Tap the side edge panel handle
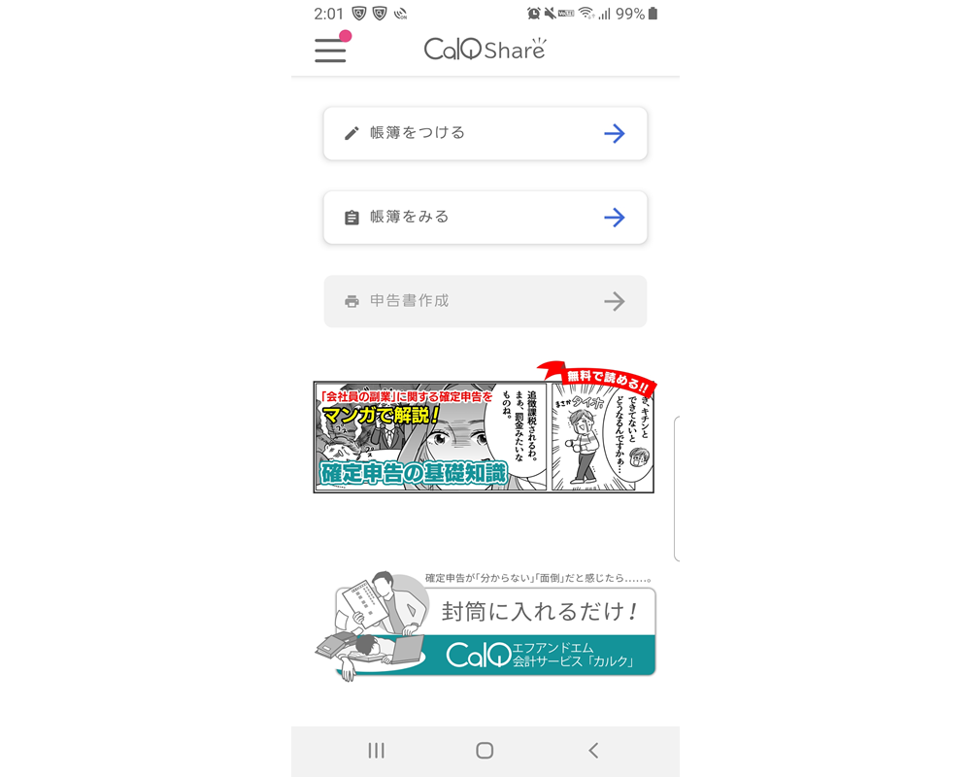The width and height of the screenshot is (971, 777). coord(676,489)
